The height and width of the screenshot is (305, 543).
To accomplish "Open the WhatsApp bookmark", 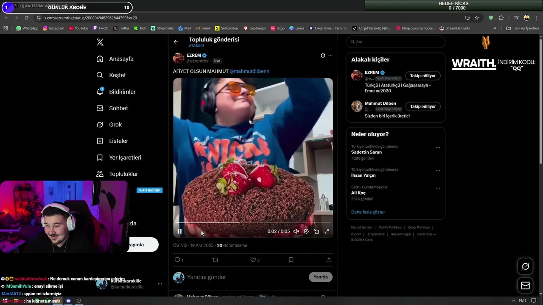I will pyautogui.click(x=27, y=28).
